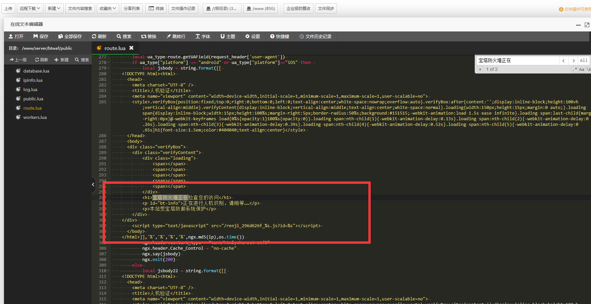
Task: Open public.lua in the file tree
Action: tap(33, 99)
